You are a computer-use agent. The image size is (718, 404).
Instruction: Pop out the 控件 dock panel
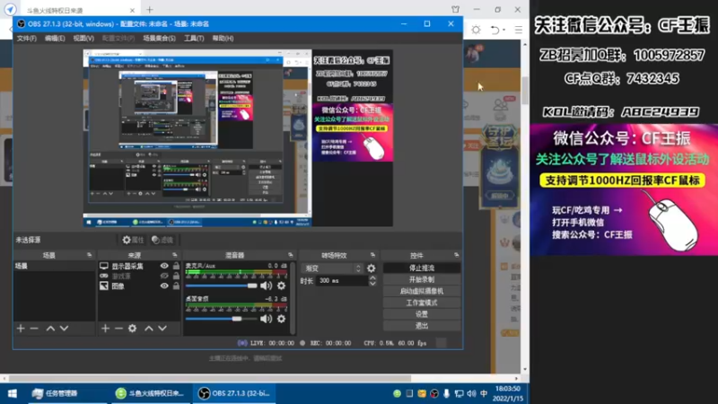coord(457,255)
